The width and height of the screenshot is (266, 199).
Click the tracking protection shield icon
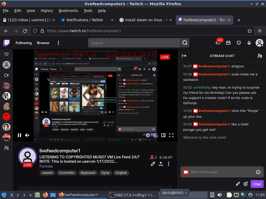pyautogui.click(x=35, y=31)
